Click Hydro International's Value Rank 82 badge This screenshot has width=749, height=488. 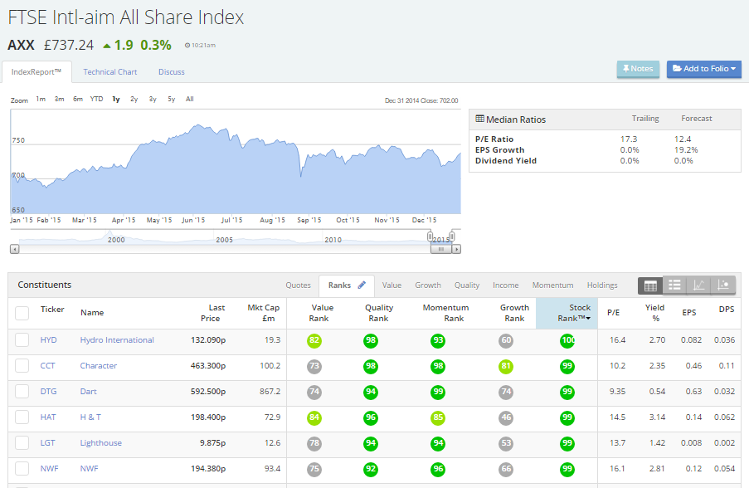click(x=314, y=341)
